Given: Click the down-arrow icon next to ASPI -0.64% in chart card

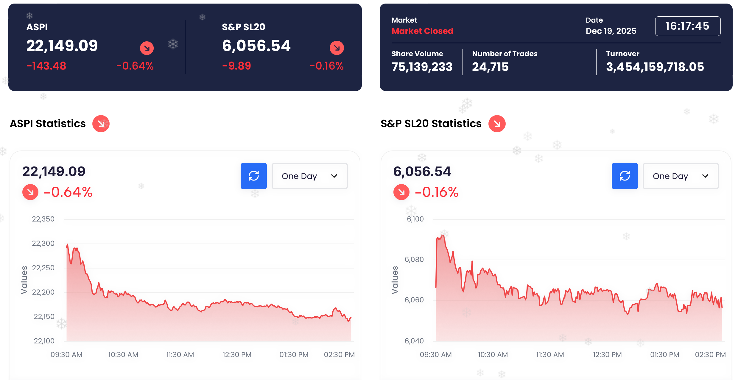Looking at the screenshot, I should click(x=30, y=192).
